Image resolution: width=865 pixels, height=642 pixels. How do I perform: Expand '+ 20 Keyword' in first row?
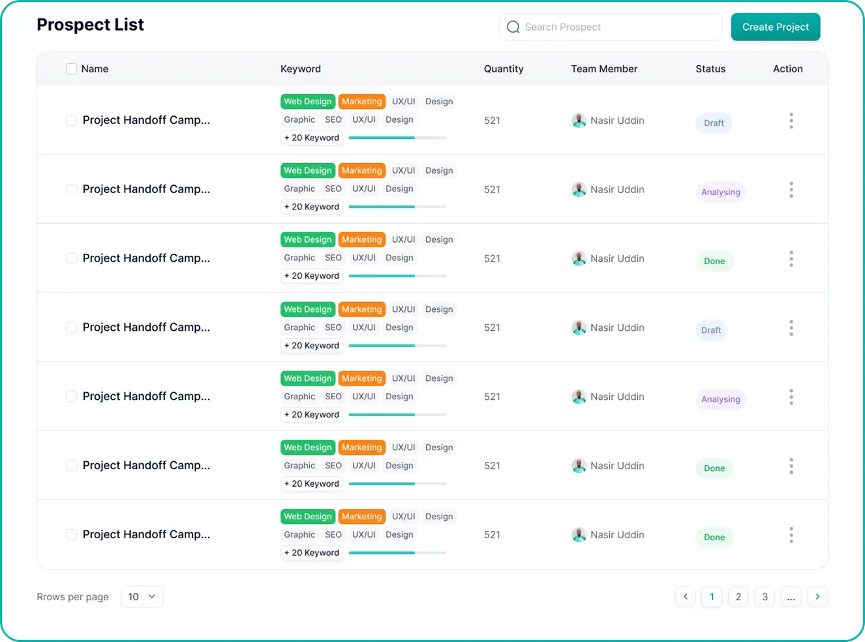tap(312, 138)
